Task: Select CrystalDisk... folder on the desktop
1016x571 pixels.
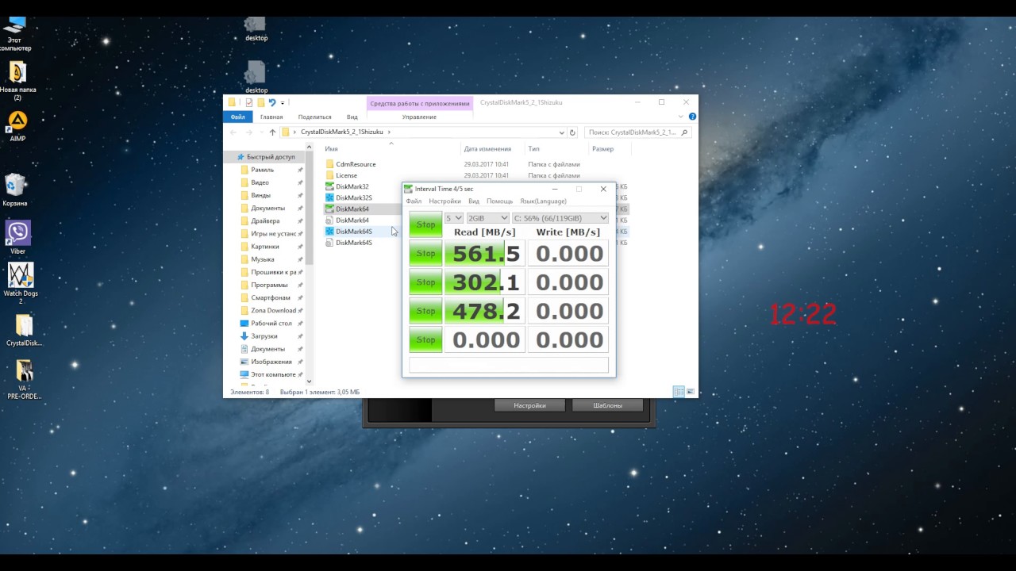Action: click(x=24, y=331)
